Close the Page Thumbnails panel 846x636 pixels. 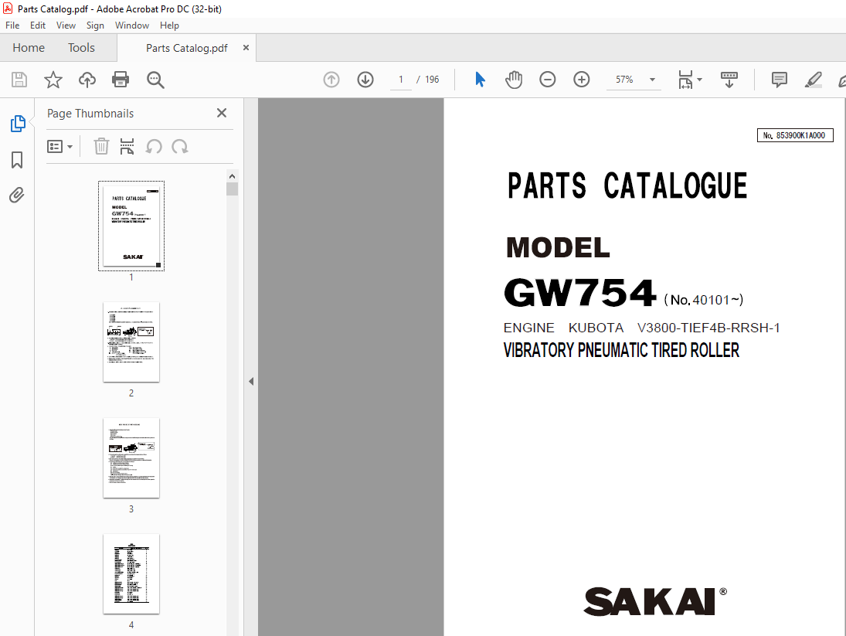pos(221,113)
